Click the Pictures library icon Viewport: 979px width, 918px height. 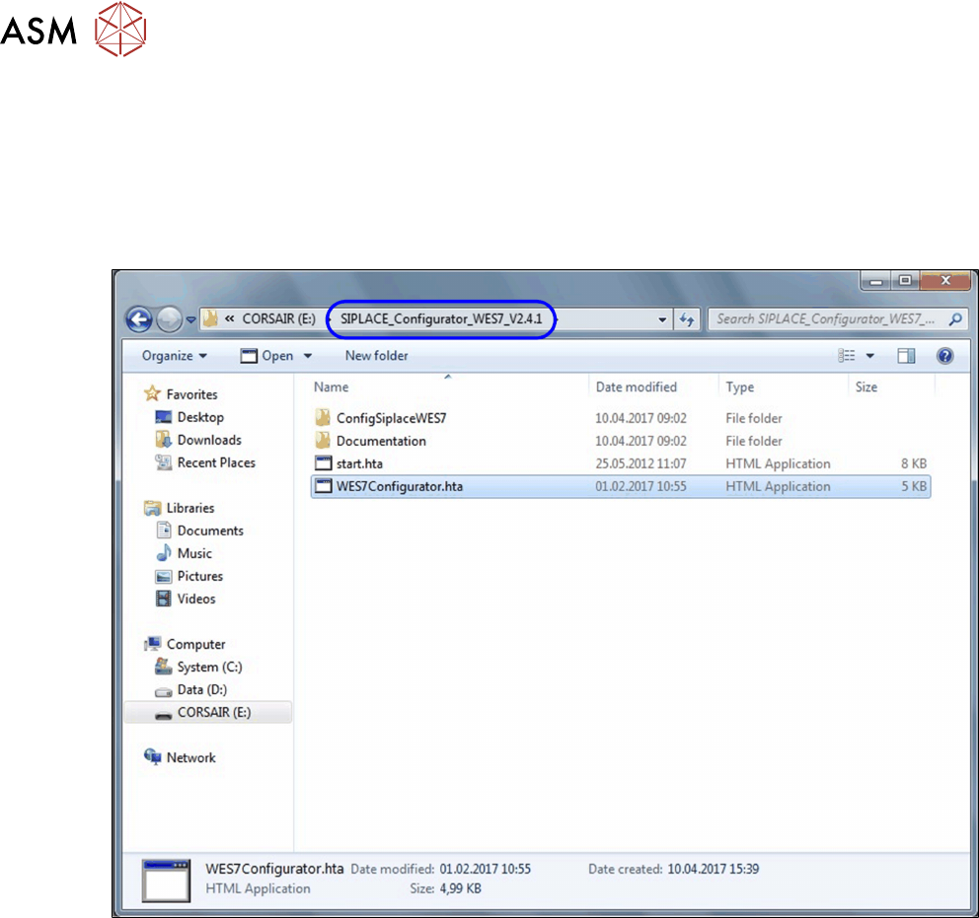point(163,576)
